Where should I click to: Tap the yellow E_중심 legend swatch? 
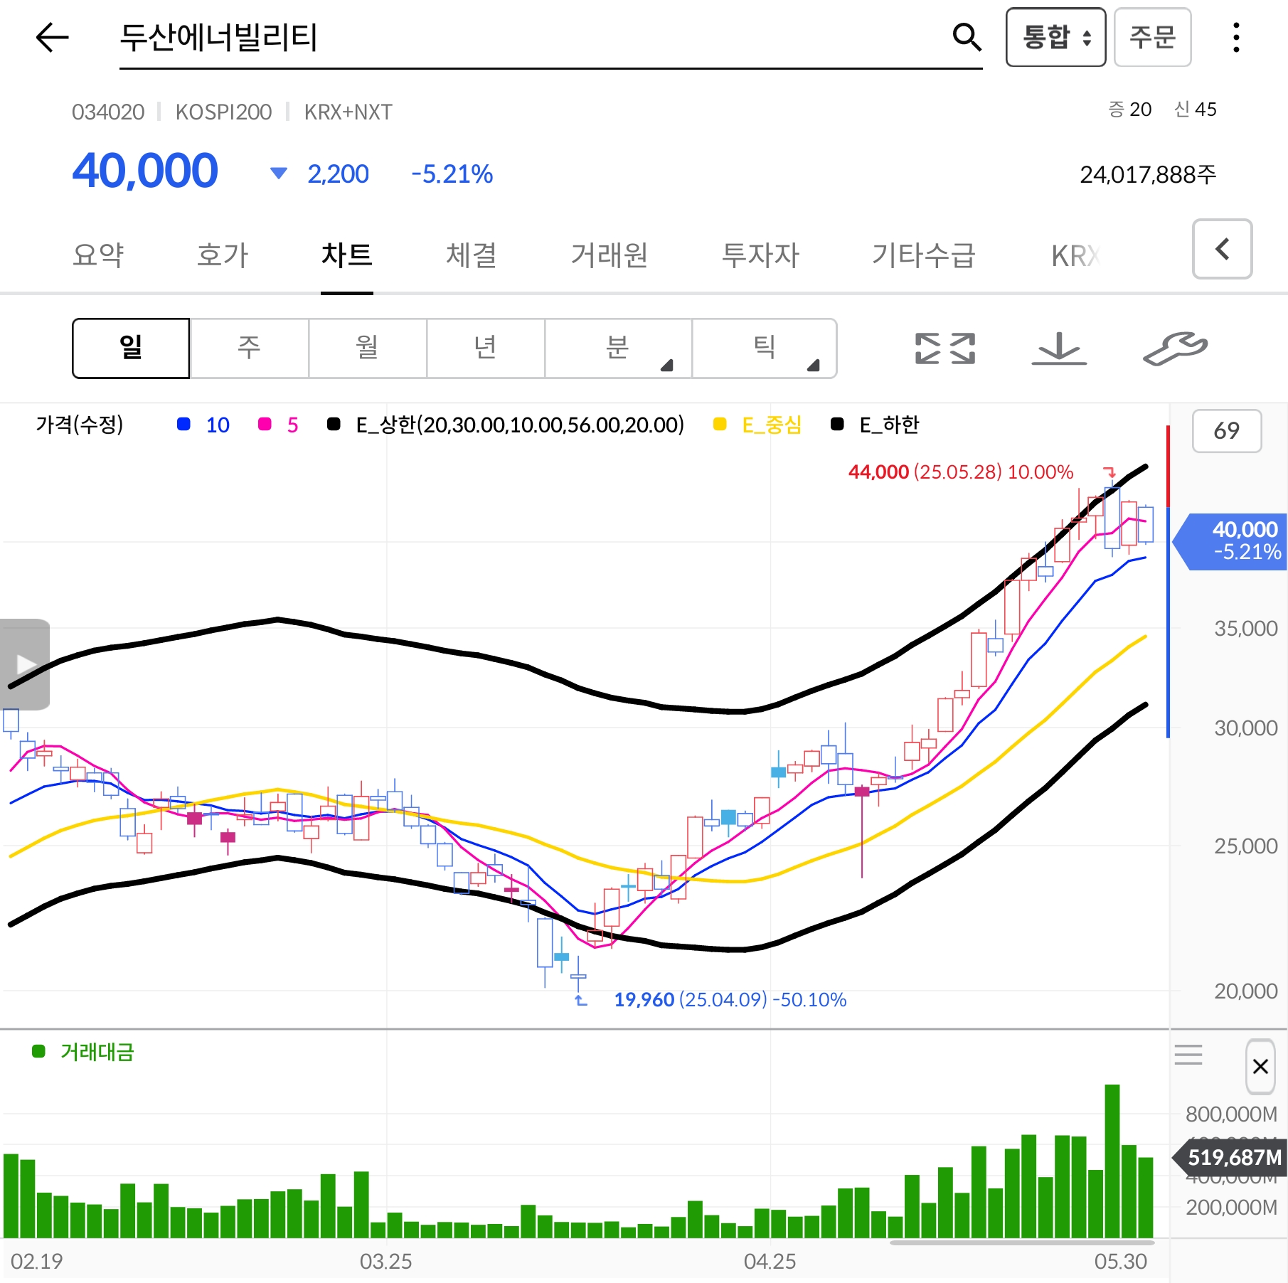pos(720,424)
